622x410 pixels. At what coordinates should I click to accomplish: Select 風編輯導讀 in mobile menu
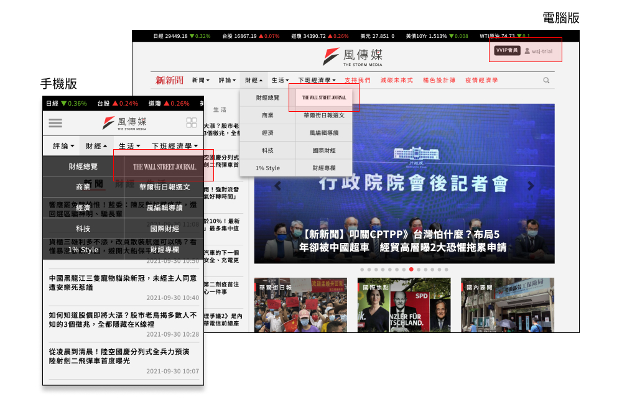(165, 208)
